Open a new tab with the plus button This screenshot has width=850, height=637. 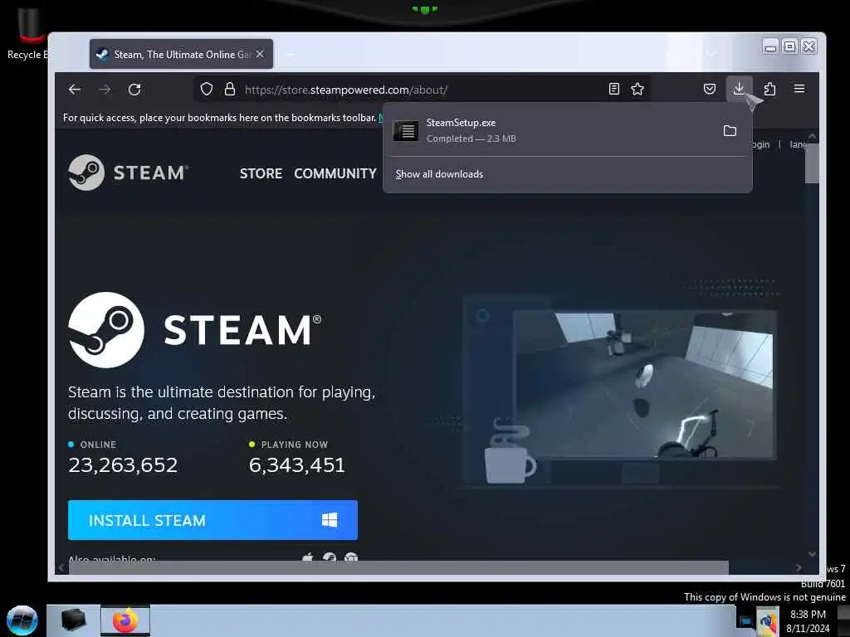[290, 54]
